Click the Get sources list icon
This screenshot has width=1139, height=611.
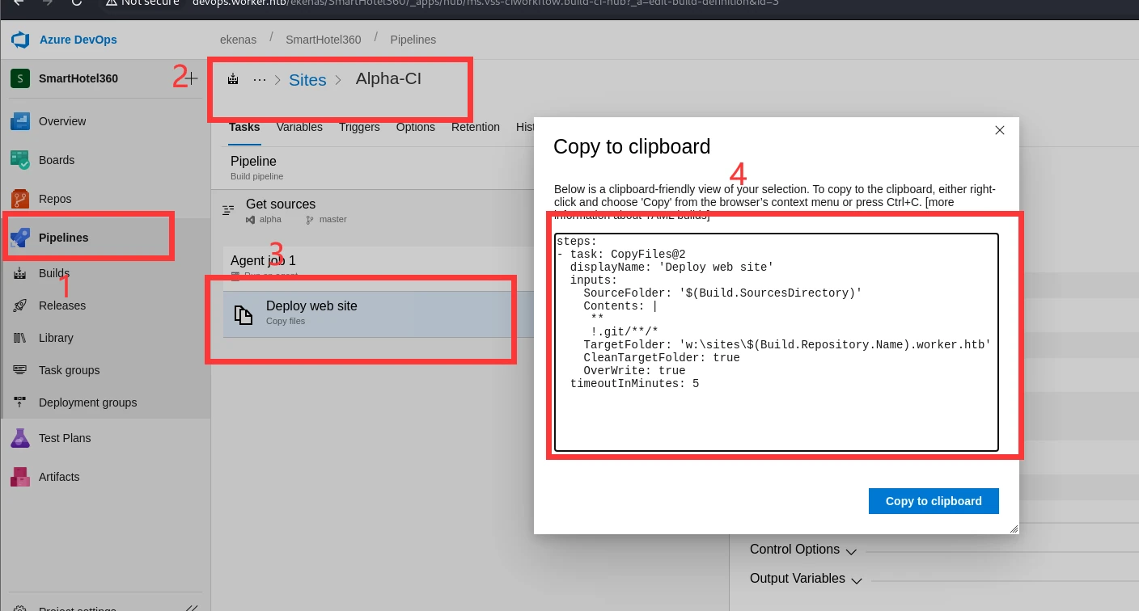228,210
